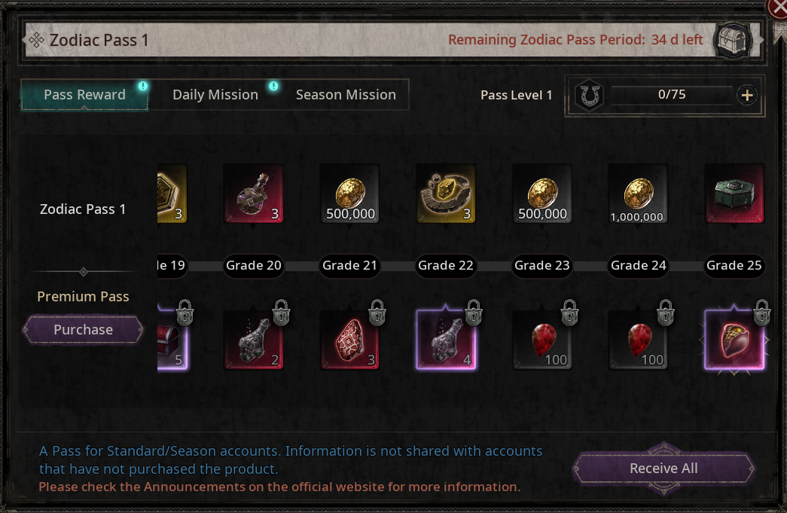Select the Pass Reward tab

point(85,95)
